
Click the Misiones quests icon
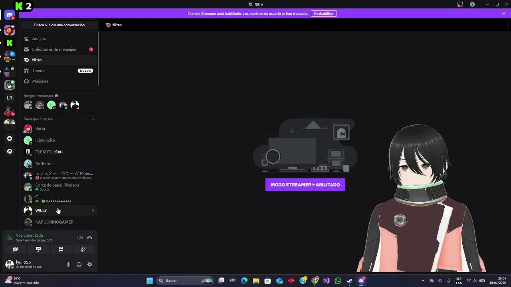pyautogui.click(x=26, y=81)
